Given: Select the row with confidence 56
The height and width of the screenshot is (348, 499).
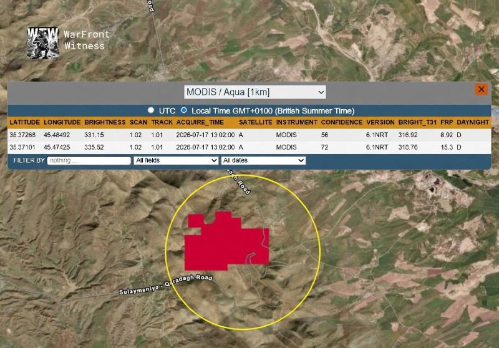Looking at the screenshot, I should tap(249, 135).
